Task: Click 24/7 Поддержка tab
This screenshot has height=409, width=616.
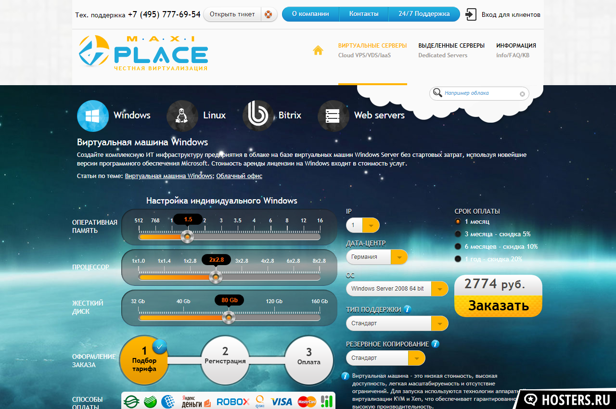Action: point(424,14)
